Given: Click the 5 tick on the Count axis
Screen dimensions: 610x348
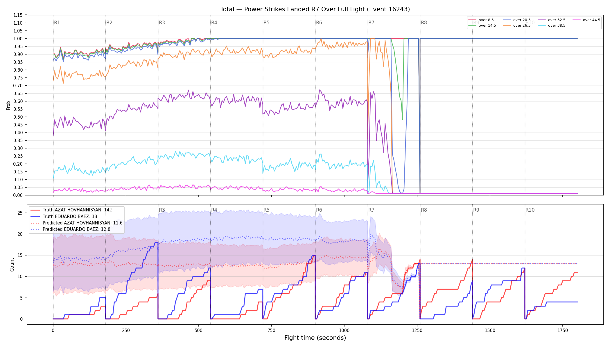Looking at the screenshot, I should pos(21,298).
